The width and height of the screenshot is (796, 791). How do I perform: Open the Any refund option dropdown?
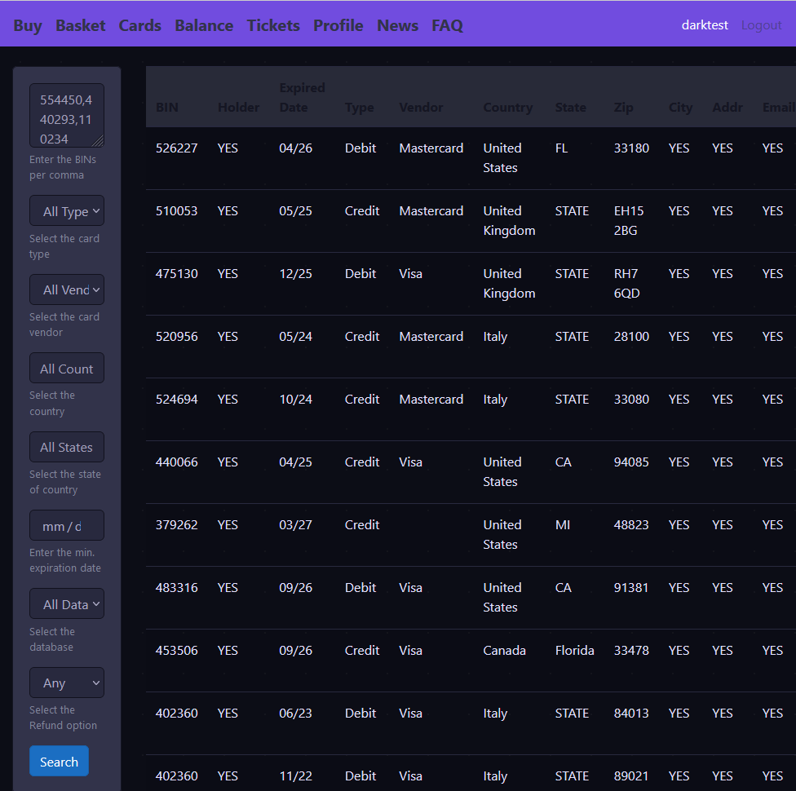point(66,683)
